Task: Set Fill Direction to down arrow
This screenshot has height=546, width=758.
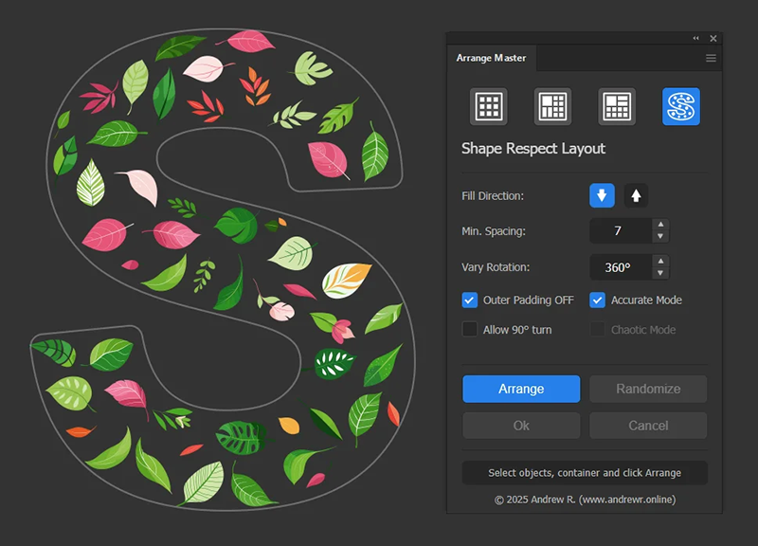Action: click(x=602, y=195)
